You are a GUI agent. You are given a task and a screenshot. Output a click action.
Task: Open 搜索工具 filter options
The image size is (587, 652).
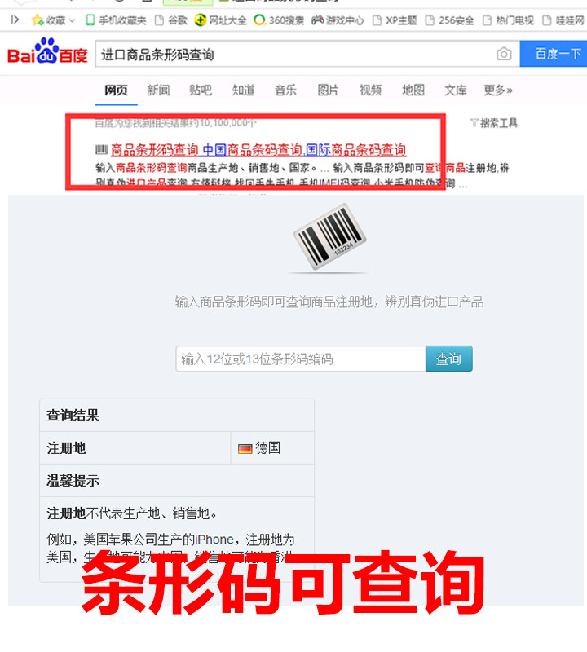[x=494, y=123]
